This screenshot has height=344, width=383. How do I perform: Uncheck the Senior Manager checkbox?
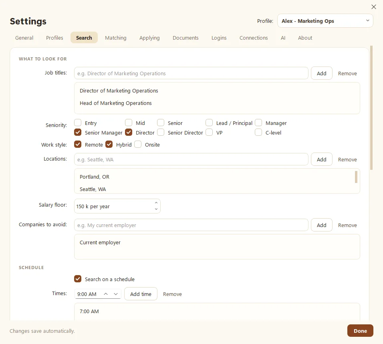pyautogui.click(x=78, y=132)
